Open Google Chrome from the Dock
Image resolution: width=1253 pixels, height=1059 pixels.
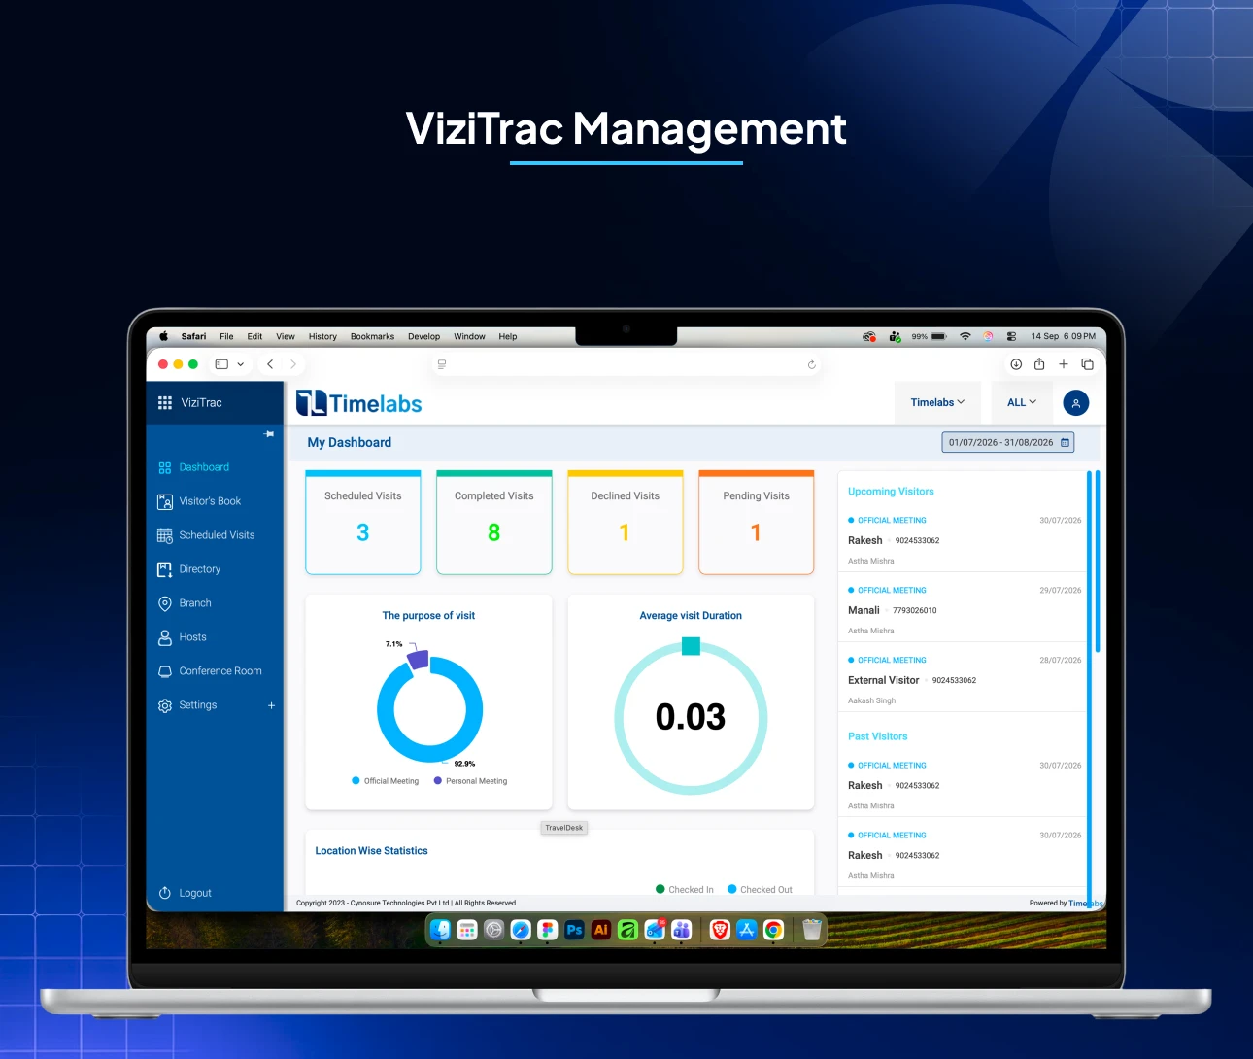[x=773, y=930]
